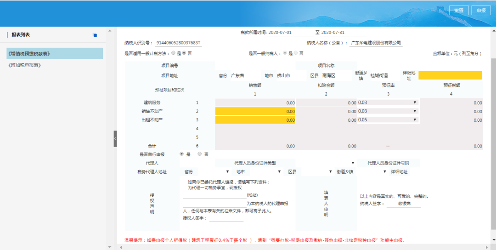Collapse the sidebar with the splitter arrow handle
Screen dimensions: 496x250
(x=115, y=139)
